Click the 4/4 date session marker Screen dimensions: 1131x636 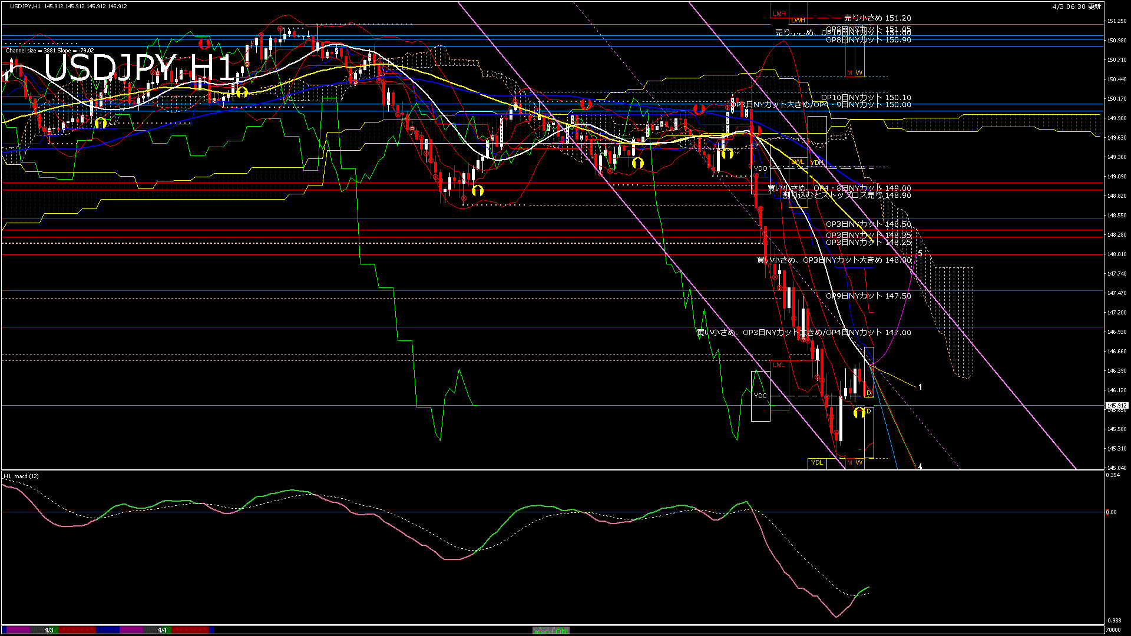pos(162,630)
